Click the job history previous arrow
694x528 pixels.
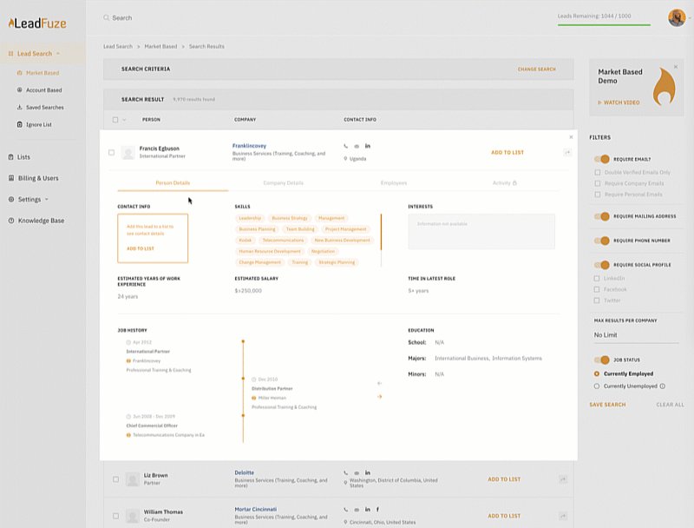(x=379, y=383)
